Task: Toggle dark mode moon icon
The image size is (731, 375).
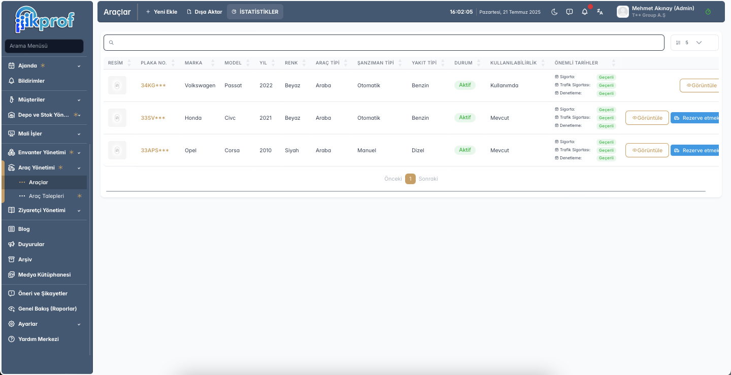Action: point(554,12)
